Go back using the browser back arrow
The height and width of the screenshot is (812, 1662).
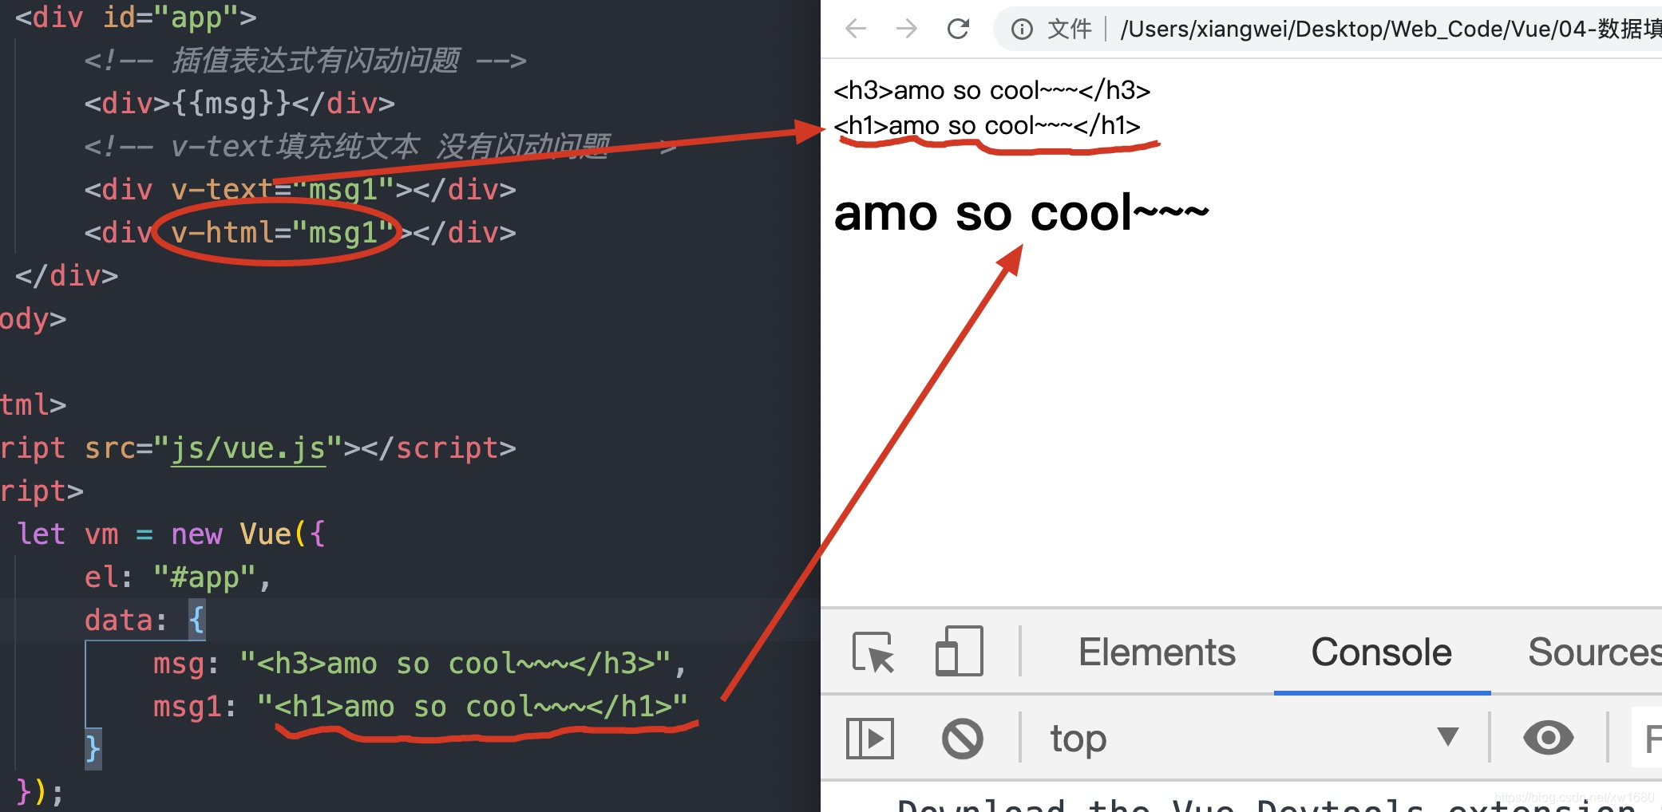click(x=856, y=30)
